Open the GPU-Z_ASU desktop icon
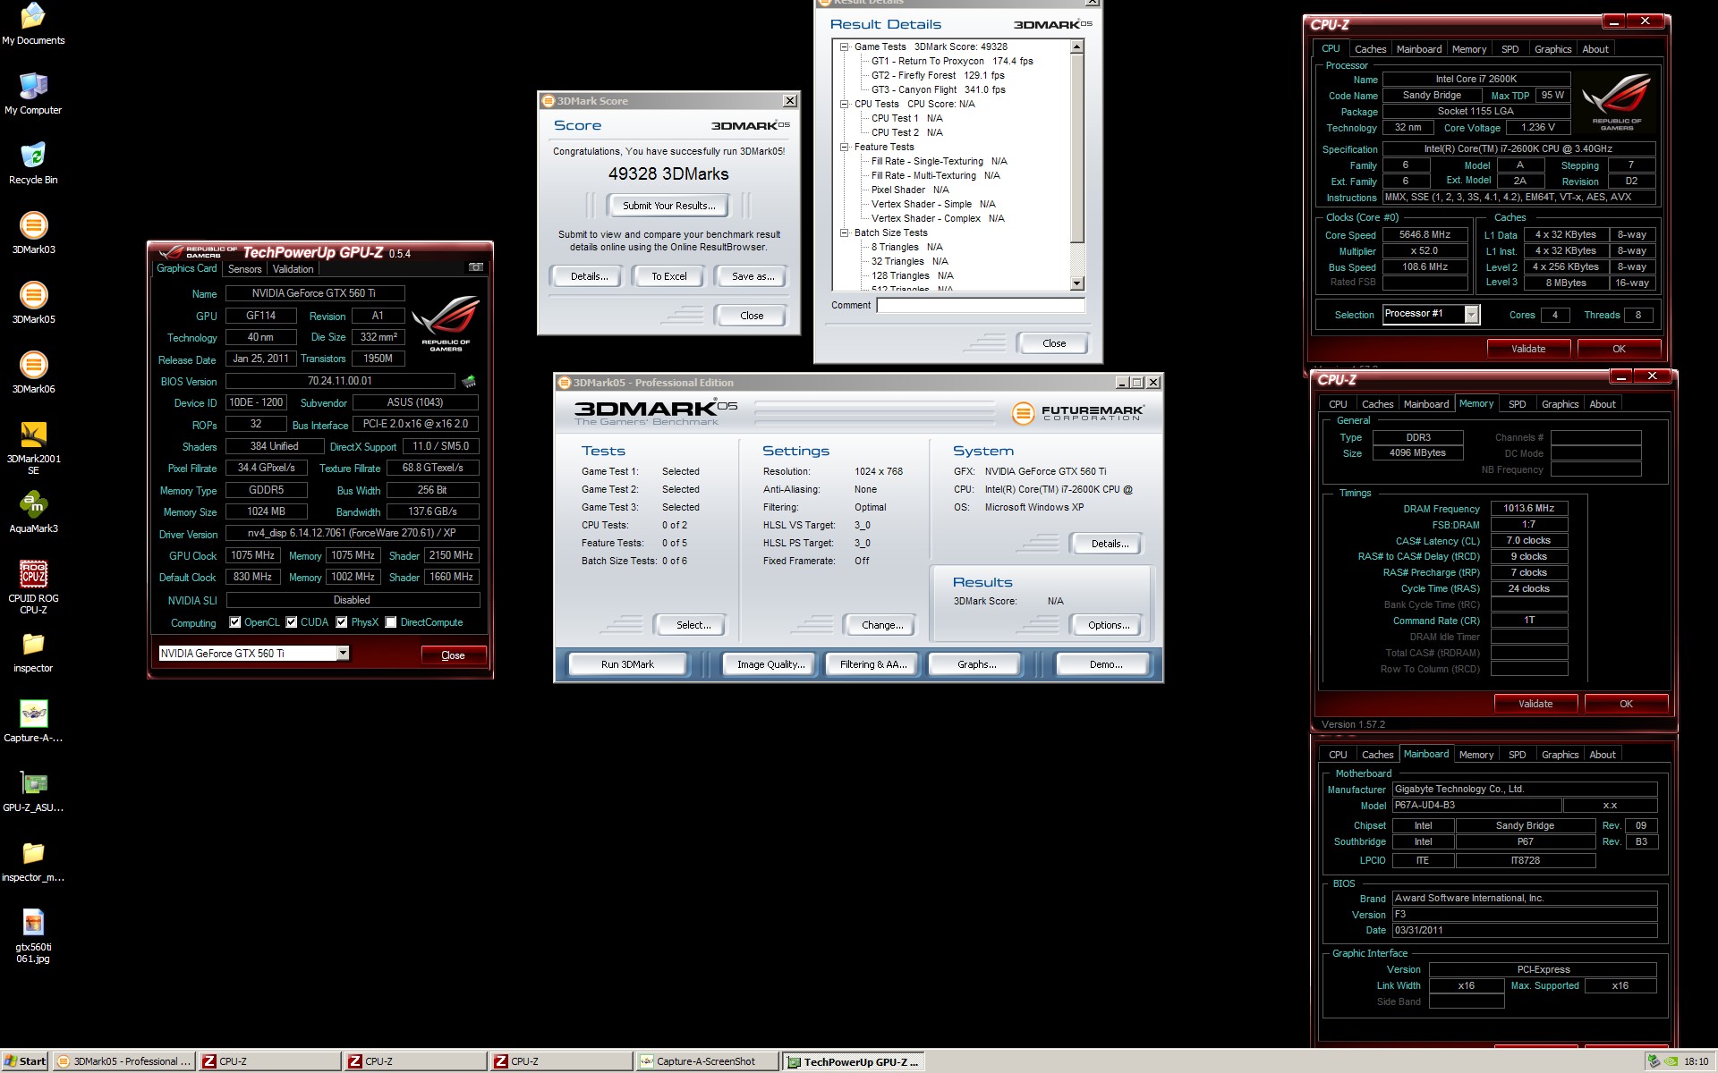Viewport: 1718px width, 1073px height. [33, 783]
